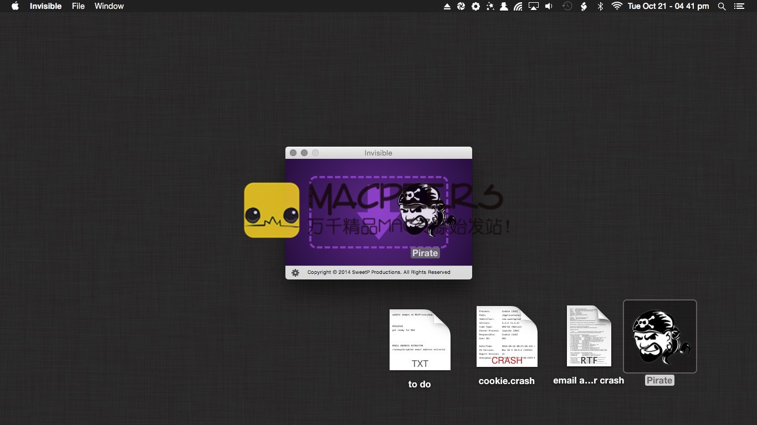Open Spotlight search
Image resolution: width=757 pixels, height=425 pixels.
pos(722,6)
